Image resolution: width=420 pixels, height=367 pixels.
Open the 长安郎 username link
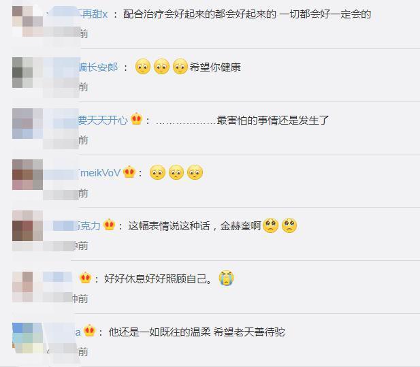click(x=98, y=67)
